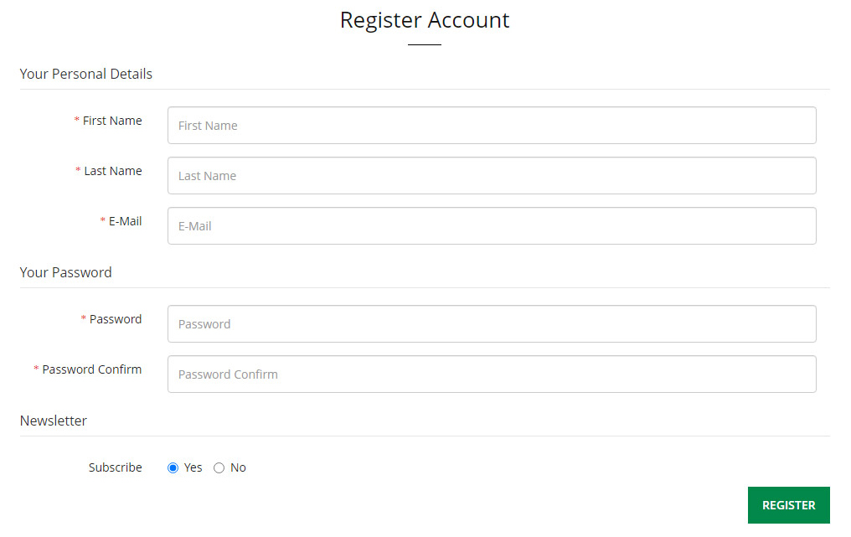
Task: Click the Password field label
Action: point(116,319)
